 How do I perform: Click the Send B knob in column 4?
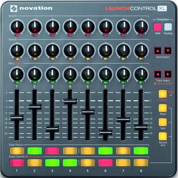pos(70,51)
